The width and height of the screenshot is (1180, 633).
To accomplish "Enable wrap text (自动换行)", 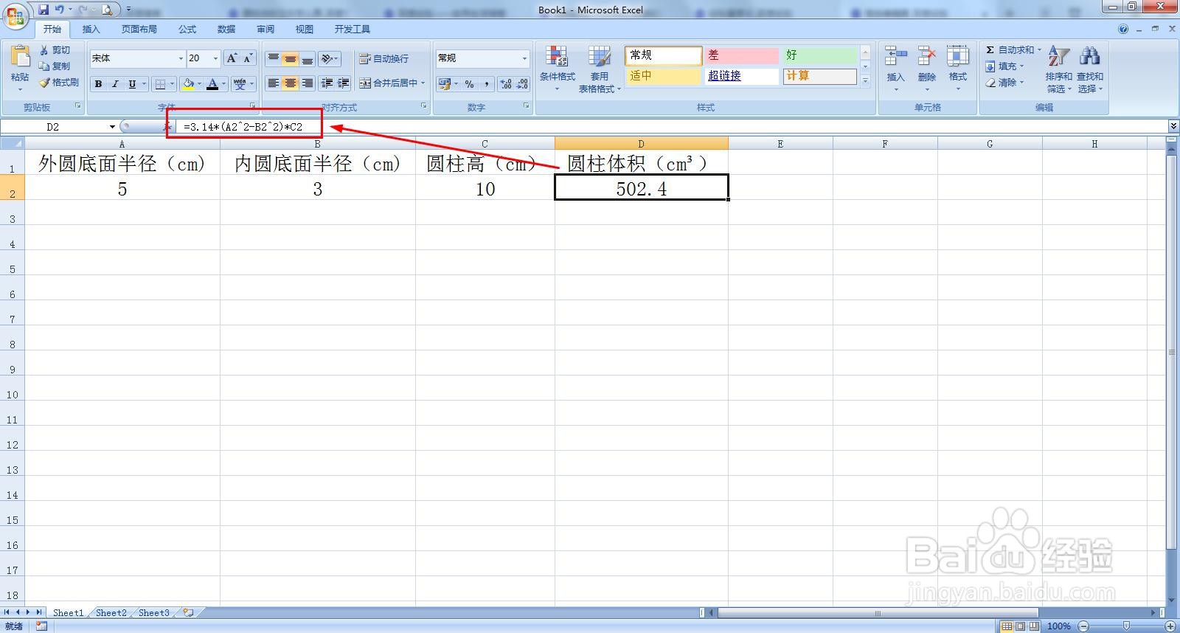I will 383,59.
